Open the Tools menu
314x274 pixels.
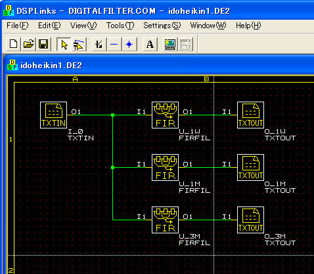120,26
